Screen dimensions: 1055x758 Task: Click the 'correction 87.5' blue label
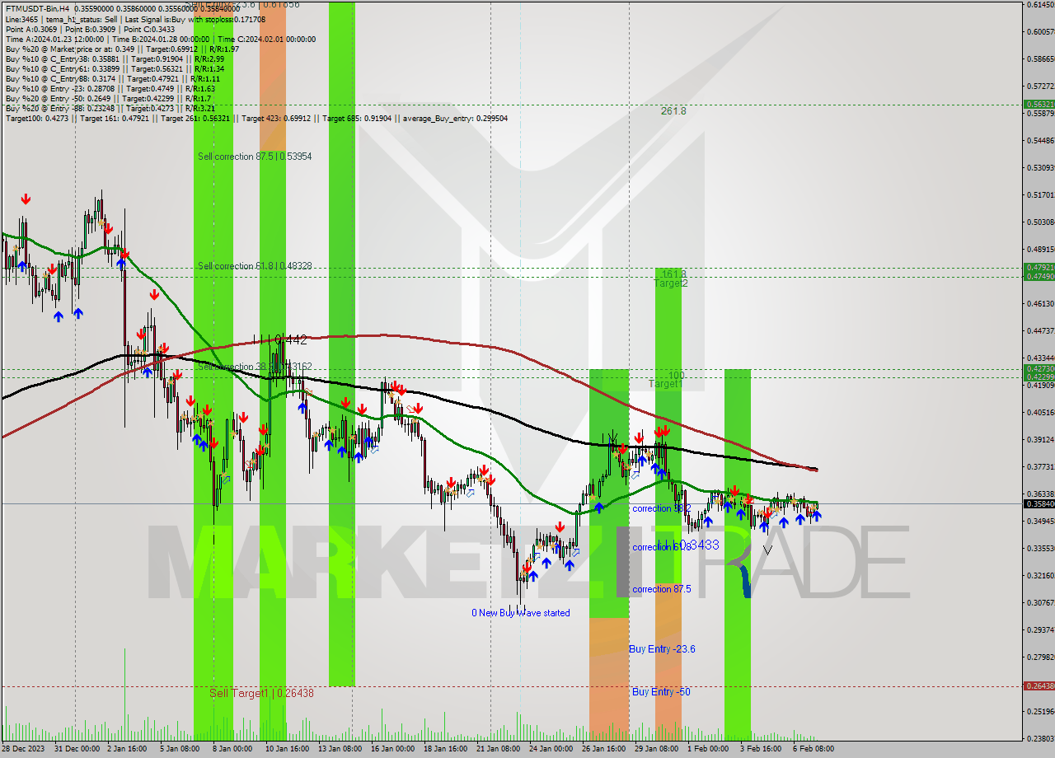pos(662,589)
